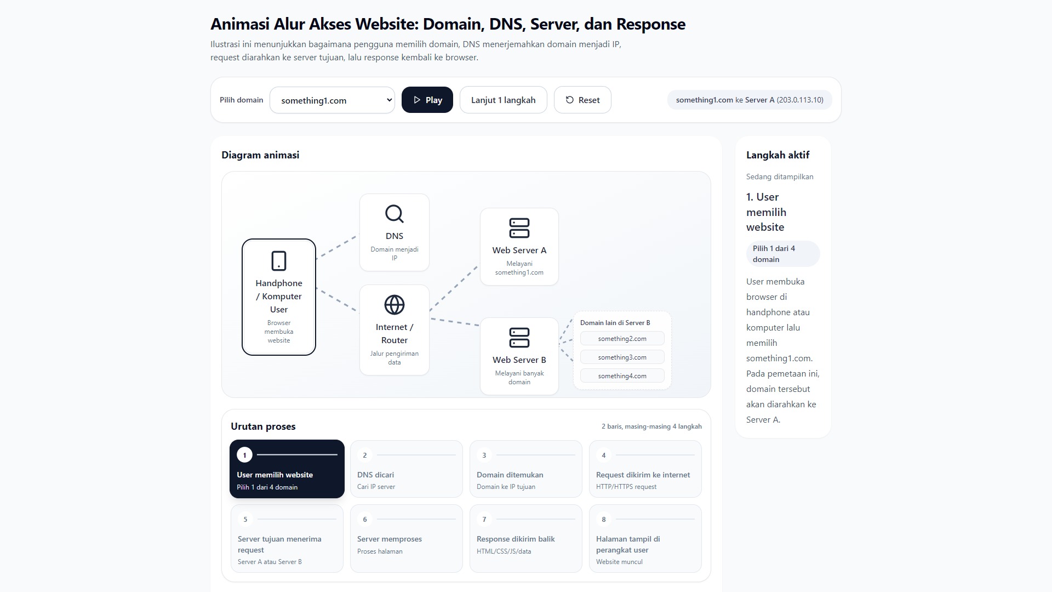
Task: Click the Urutan proses heading
Action: point(263,426)
